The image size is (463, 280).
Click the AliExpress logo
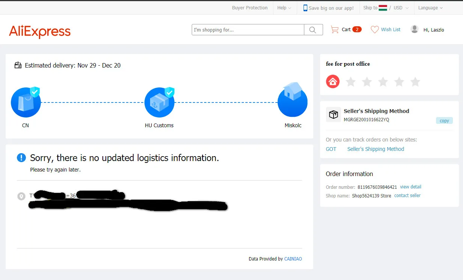[40, 32]
